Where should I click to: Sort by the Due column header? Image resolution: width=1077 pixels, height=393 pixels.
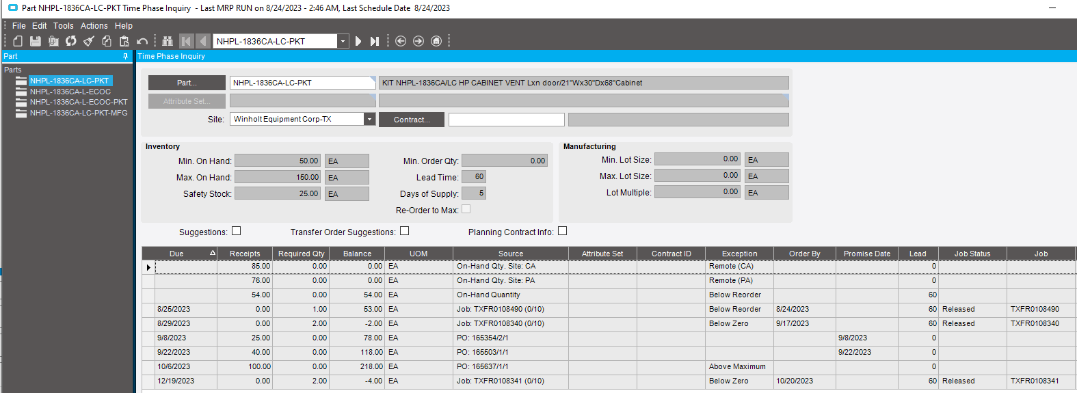176,254
